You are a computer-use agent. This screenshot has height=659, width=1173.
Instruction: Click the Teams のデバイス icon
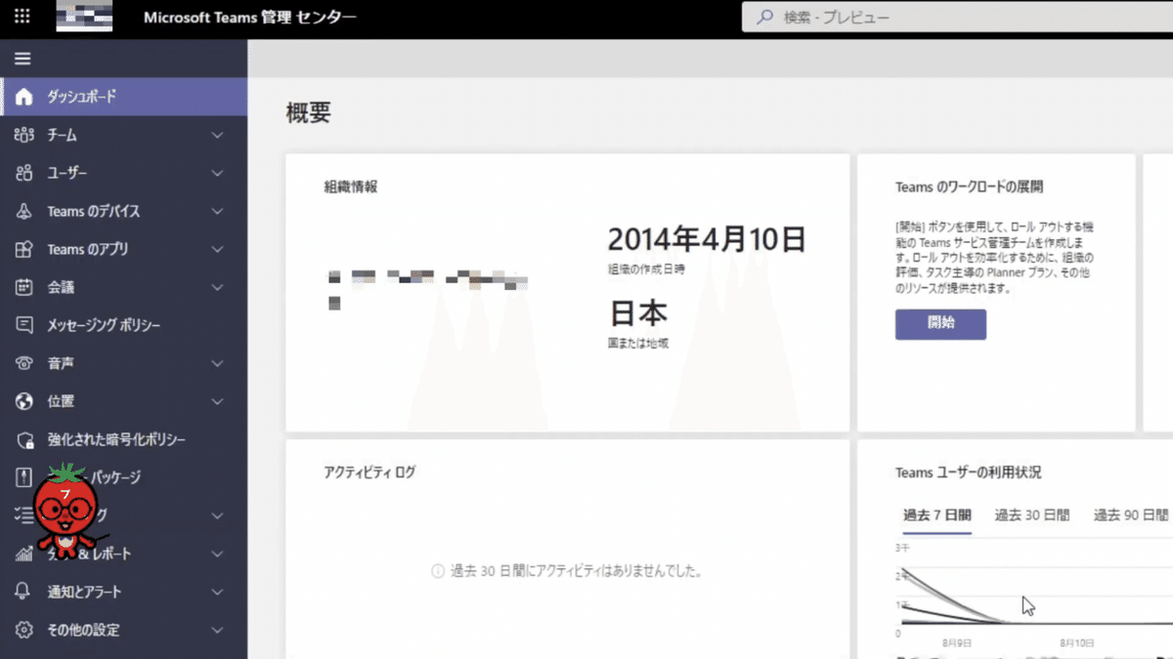pos(24,211)
